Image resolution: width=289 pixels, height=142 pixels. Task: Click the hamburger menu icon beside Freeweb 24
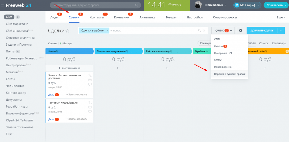pos(3,5)
